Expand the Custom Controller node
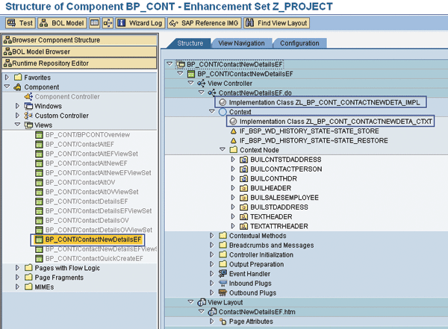 18,116
